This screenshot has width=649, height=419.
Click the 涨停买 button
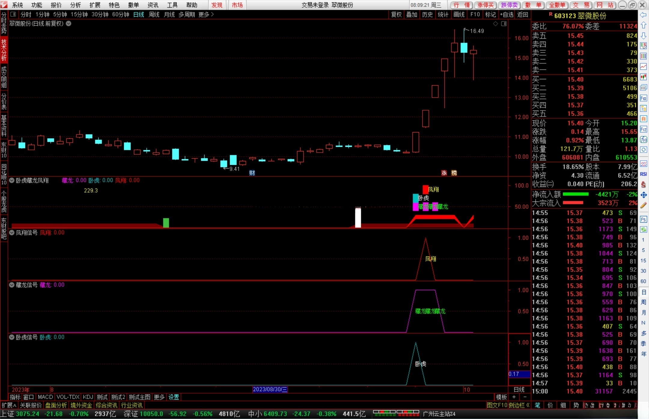pyautogui.click(x=485, y=5)
